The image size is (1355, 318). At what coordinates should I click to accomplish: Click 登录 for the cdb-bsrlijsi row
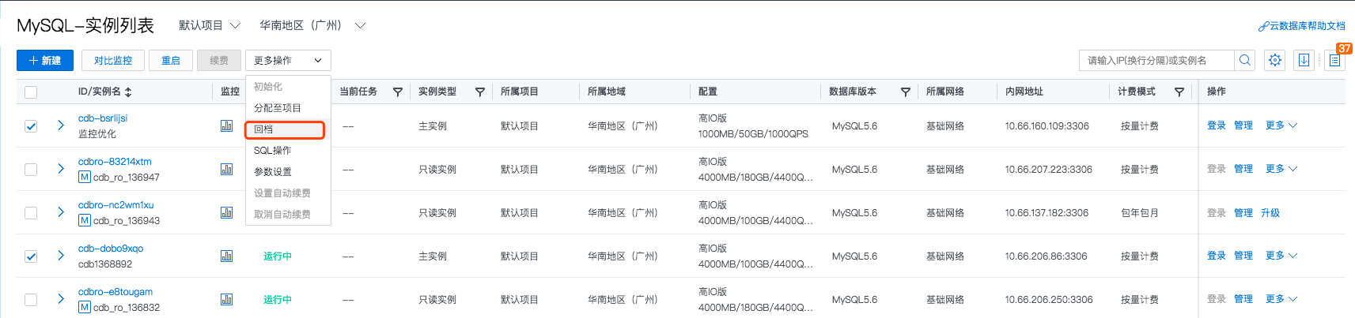point(1217,125)
